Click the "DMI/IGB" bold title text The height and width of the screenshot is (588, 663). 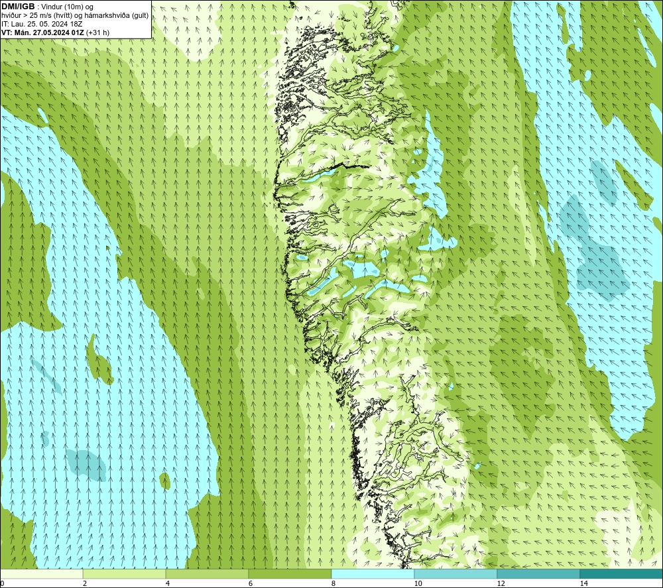pyautogui.click(x=18, y=7)
